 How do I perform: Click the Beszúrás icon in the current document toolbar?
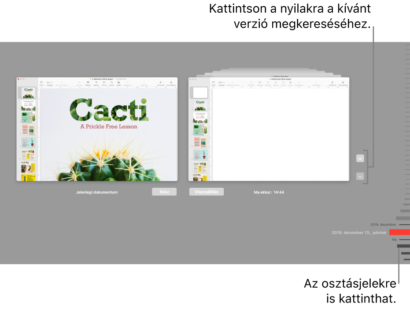click(79, 82)
